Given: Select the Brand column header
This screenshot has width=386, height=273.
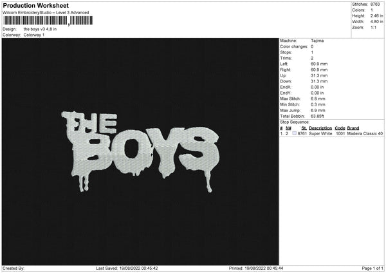Looking at the screenshot, I should pyautogui.click(x=353, y=128).
